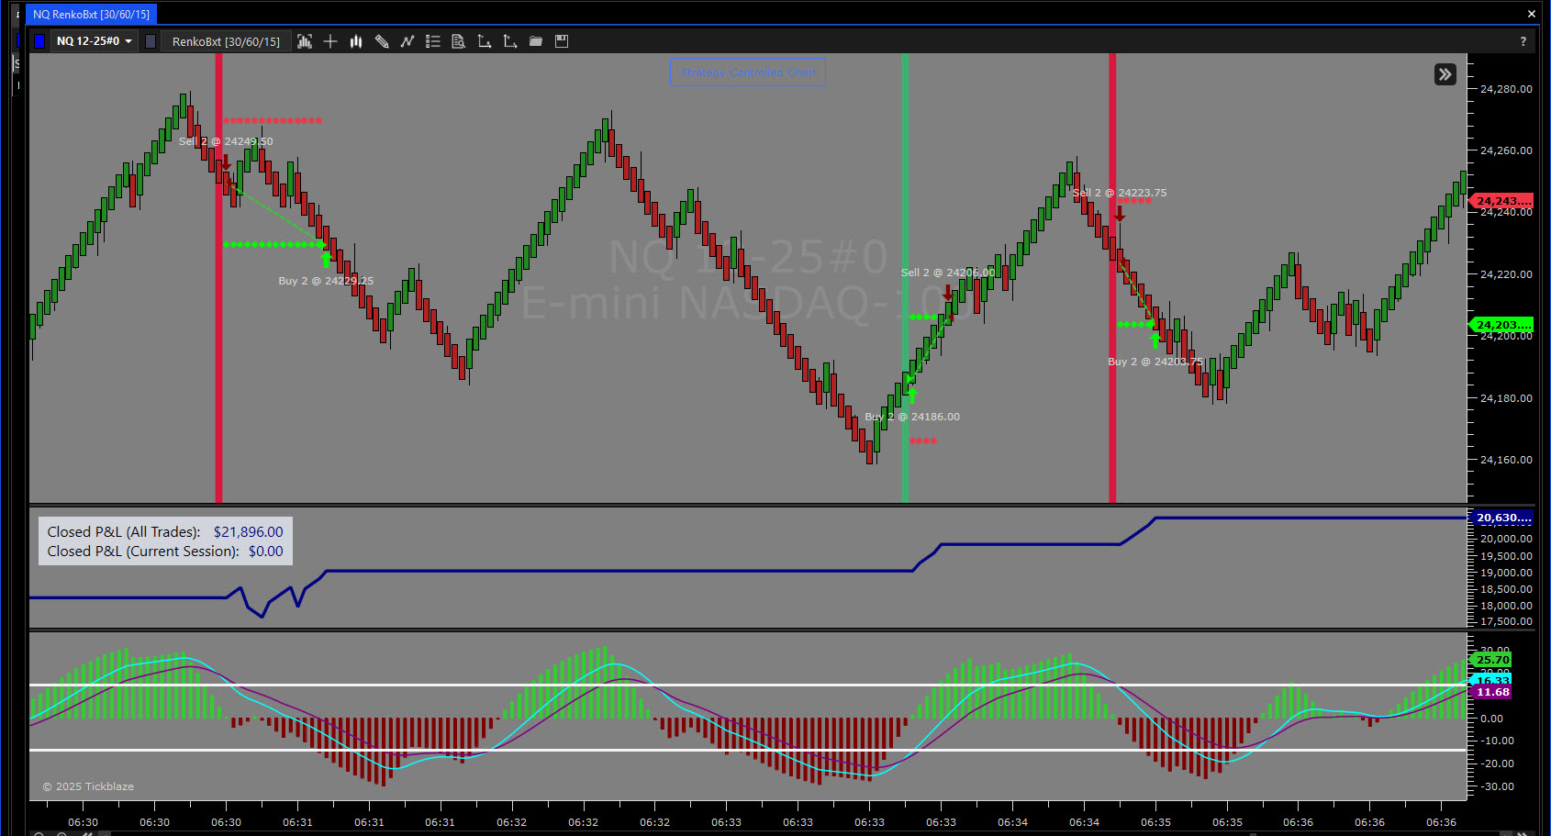The height and width of the screenshot is (836, 1551).
Task: Open the bulleted list icon in toolbar
Action: pyautogui.click(x=433, y=41)
